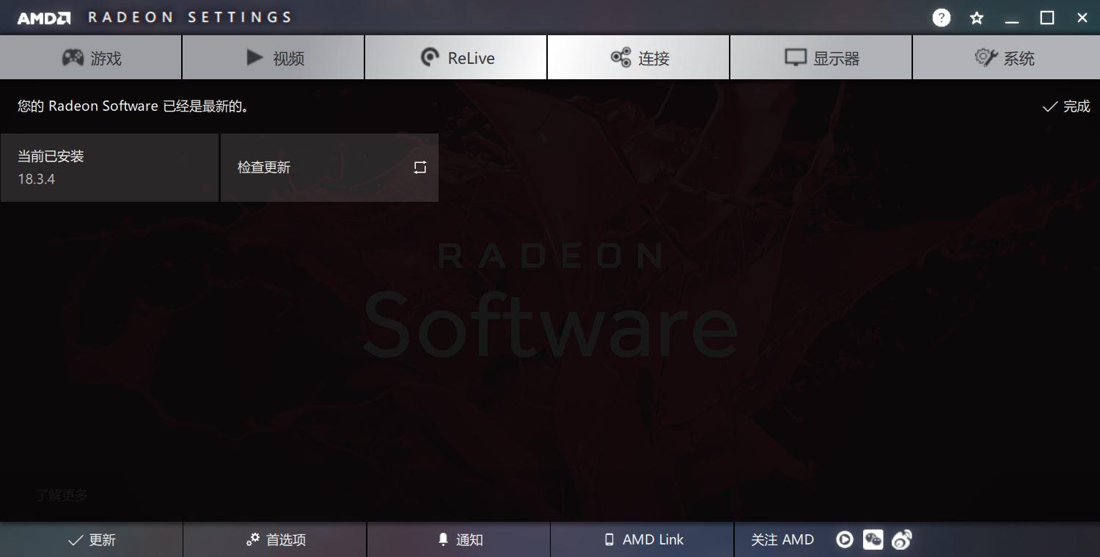This screenshot has width=1100, height=557.
Task: Select the 当前已安装 18.3.4 tile
Action: click(109, 167)
